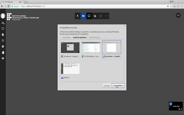Go back using the browser back arrow
The image size is (184, 115).
[x=2, y=6]
